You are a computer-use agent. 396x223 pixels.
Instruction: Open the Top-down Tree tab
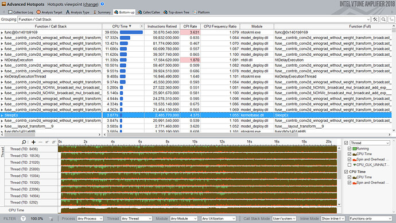tap(176, 12)
